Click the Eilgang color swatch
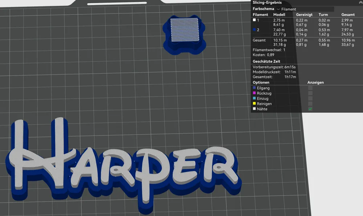The height and width of the screenshot is (216, 363). 254,88
